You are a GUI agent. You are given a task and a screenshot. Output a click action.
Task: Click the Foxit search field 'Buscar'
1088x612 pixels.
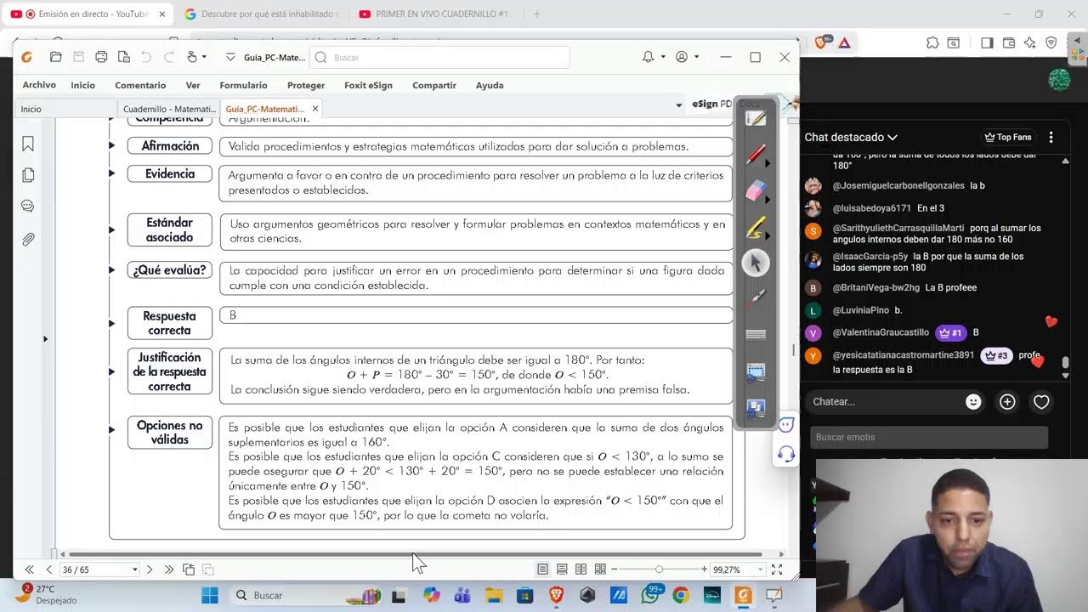tap(440, 57)
